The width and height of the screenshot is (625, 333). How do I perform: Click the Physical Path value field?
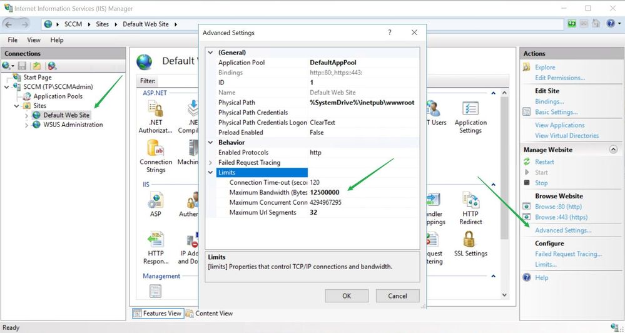tap(363, 103)
